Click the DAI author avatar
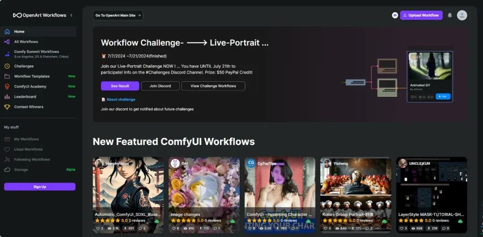Image resolution: width=483 pixels, height=237 pixels. [175, 163]
